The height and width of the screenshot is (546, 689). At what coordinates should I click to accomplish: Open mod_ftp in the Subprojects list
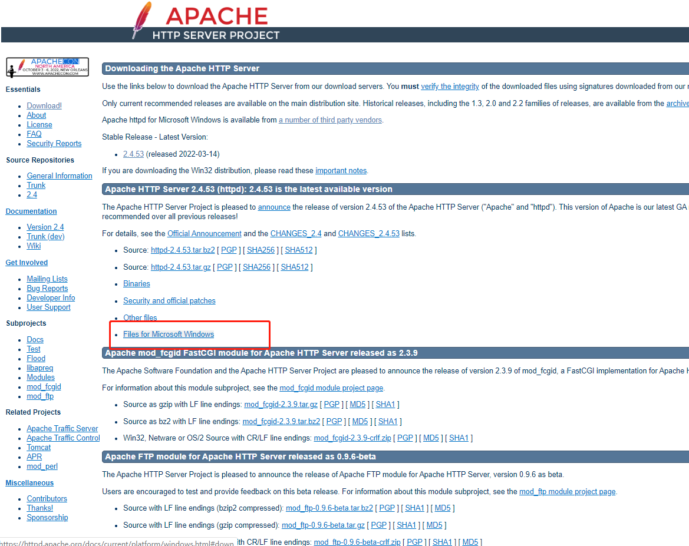40,396
